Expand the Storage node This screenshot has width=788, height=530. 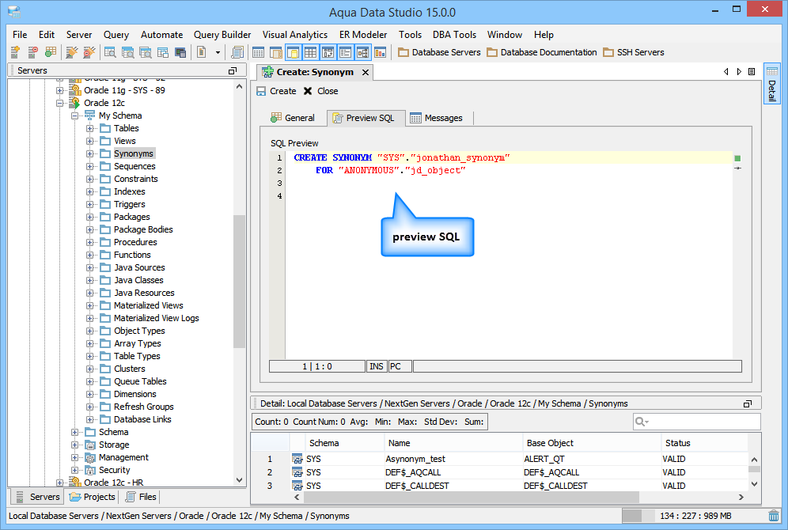click(75, 445)
